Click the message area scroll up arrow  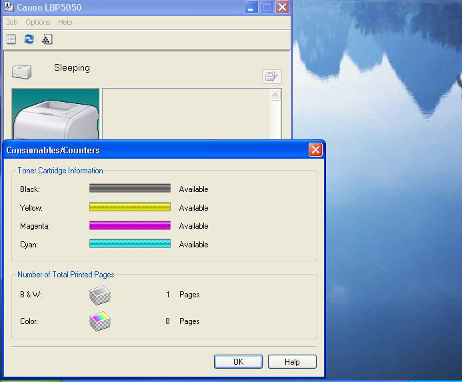click(275, 95)
